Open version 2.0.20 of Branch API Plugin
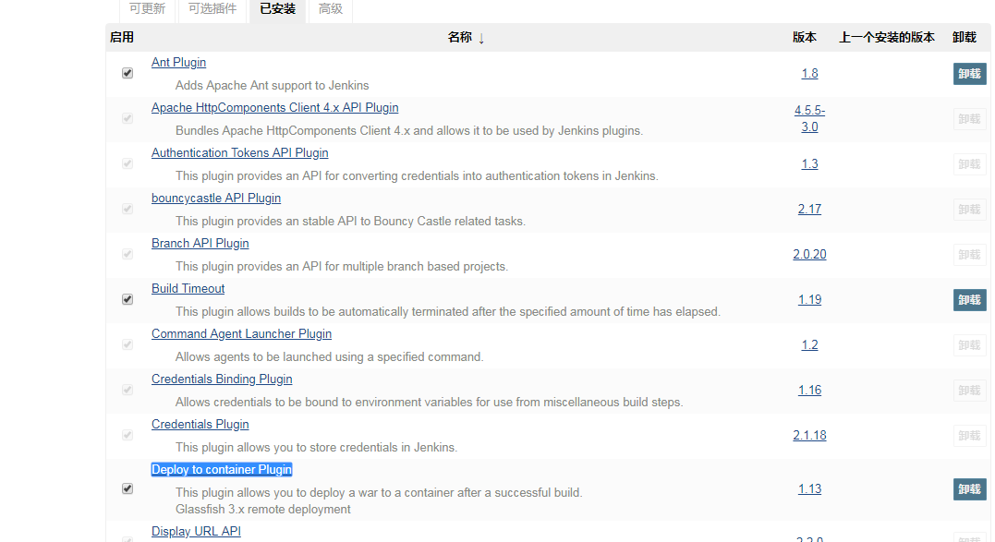 coord(809,254)
